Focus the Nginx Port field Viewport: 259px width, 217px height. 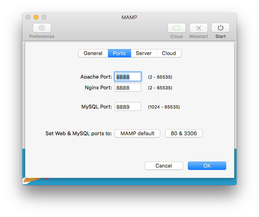click(x=128, y=87)
